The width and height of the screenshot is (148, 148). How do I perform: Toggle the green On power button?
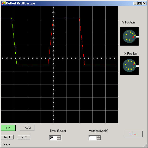pos(8,128)
